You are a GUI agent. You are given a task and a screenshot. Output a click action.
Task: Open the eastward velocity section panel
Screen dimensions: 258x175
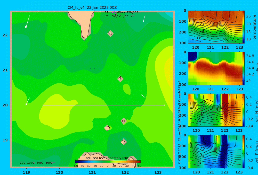[215, 152]
